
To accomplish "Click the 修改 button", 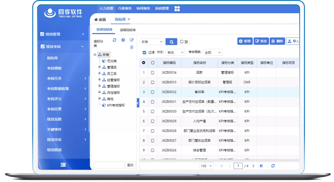I will tap(261, 41).
